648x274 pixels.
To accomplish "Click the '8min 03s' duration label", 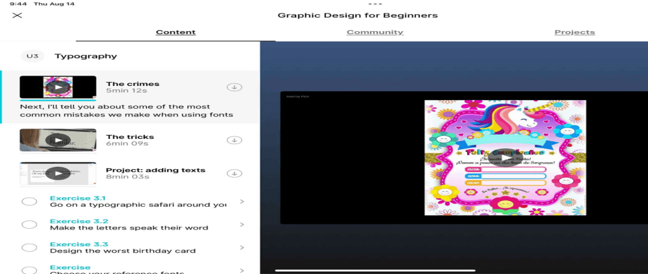I will coord(128,177).
